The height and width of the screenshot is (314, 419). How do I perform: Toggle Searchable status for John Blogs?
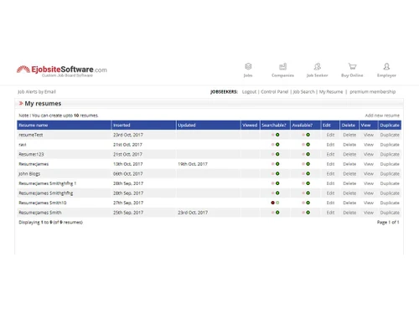click(275, 173)
